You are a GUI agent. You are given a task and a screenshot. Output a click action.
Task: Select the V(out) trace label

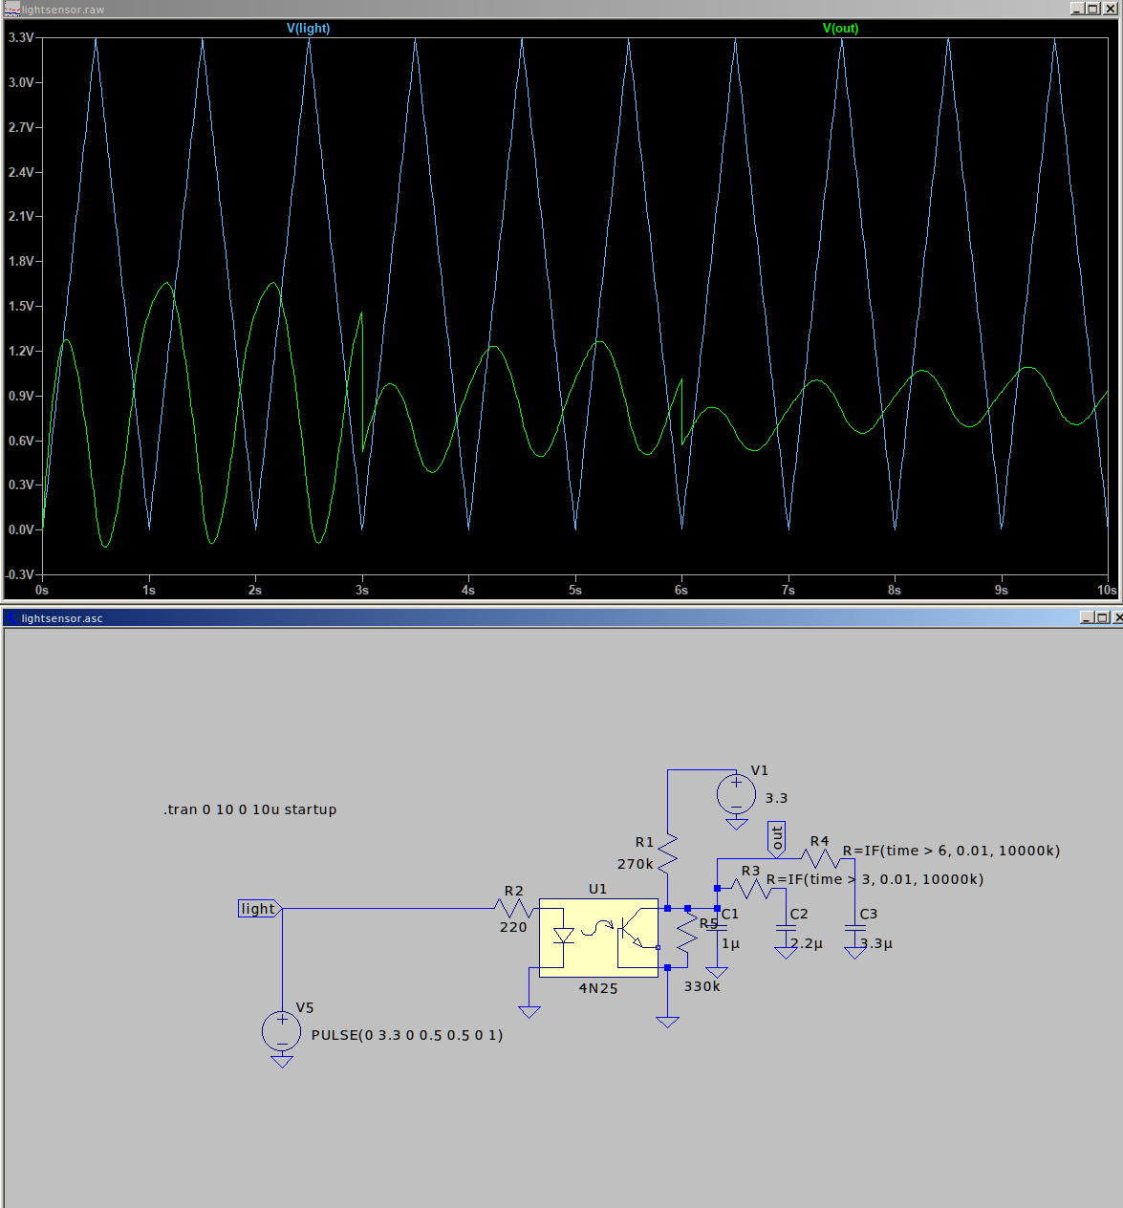840,28
